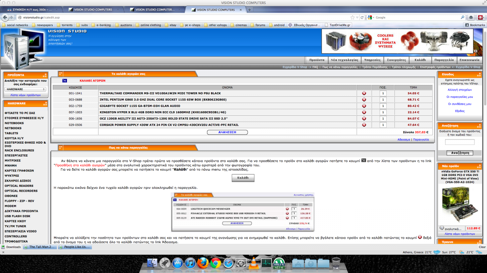Open VLC media player from the Dock
This screenshot has width=487, height=273.
[x=253, y=263]
